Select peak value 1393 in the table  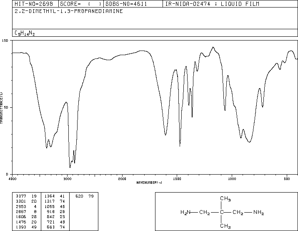[21, 227]
